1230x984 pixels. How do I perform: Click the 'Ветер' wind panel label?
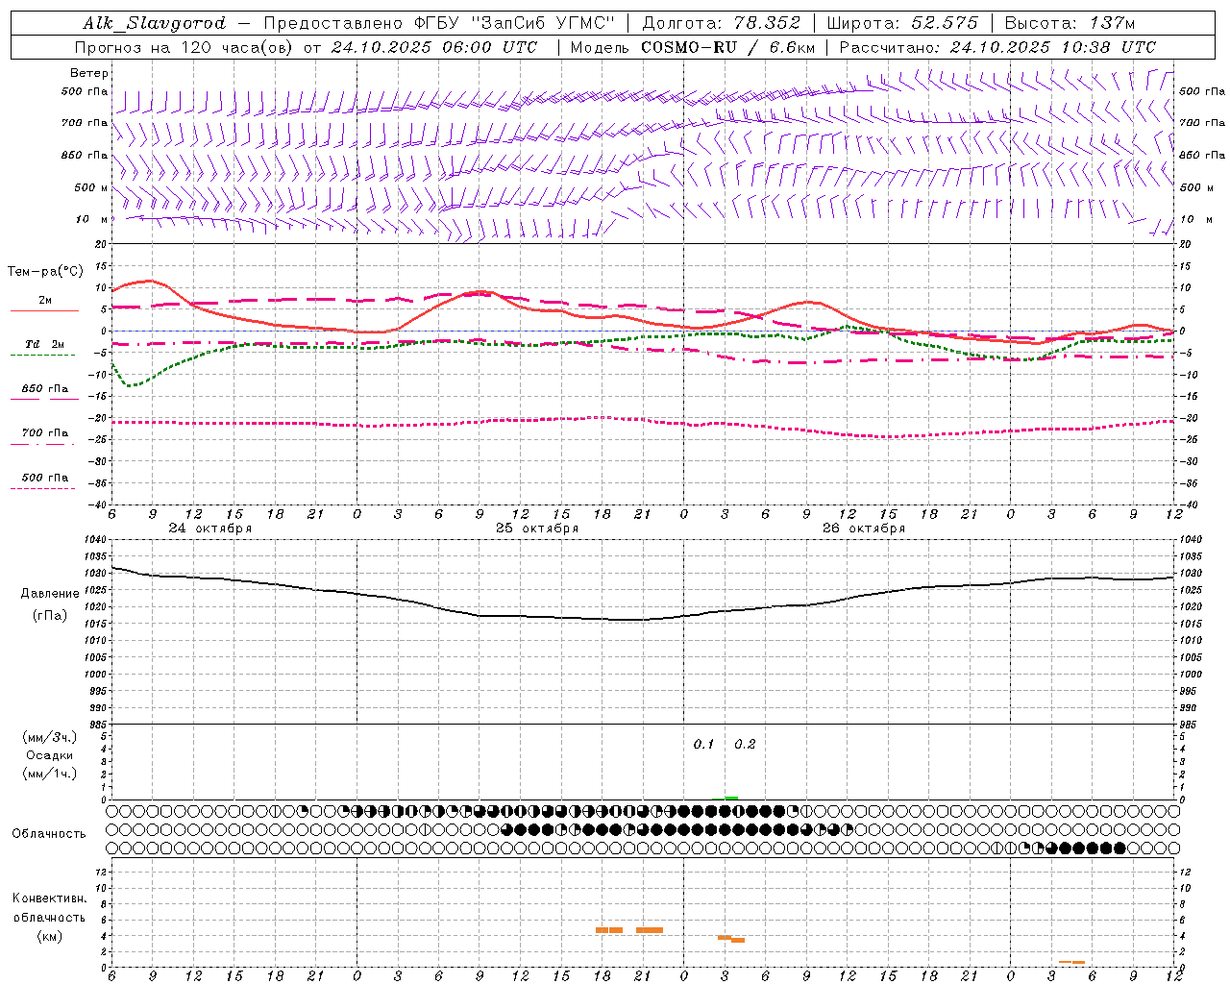[x=89, y=73]
